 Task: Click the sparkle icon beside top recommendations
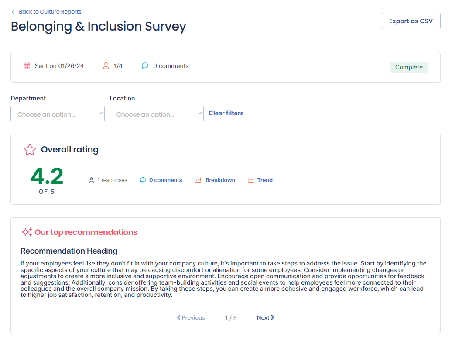click(27, 232)
